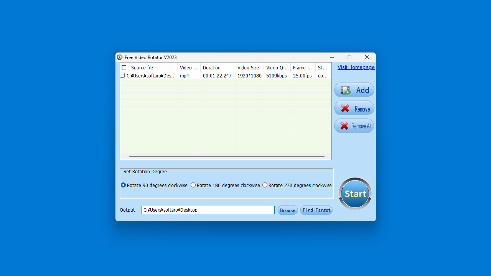The image size is (491, 276).
Task: Click the Remove All button
Action: click(x=354, y=126)
